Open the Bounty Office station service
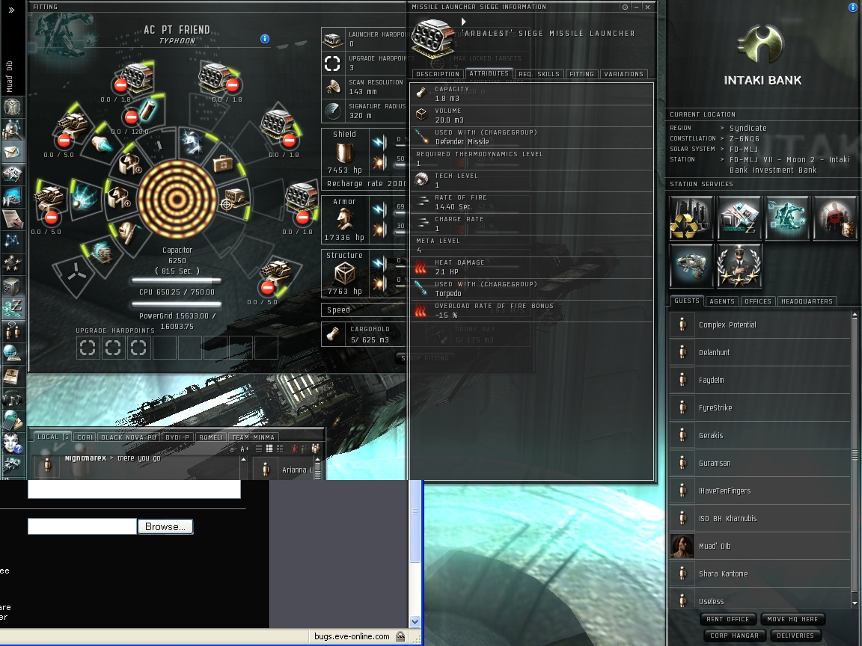Viewport: 862px width, 646px height. pos(834,218)
